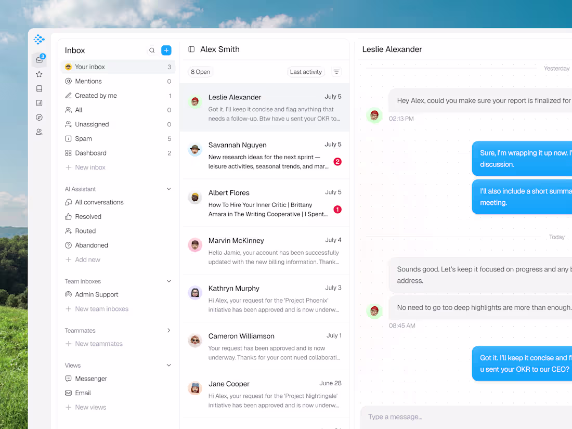This screenshot has height=429, width=572.
Task: Collapse the conversation list panel icon
Action: tap(190, 49)
